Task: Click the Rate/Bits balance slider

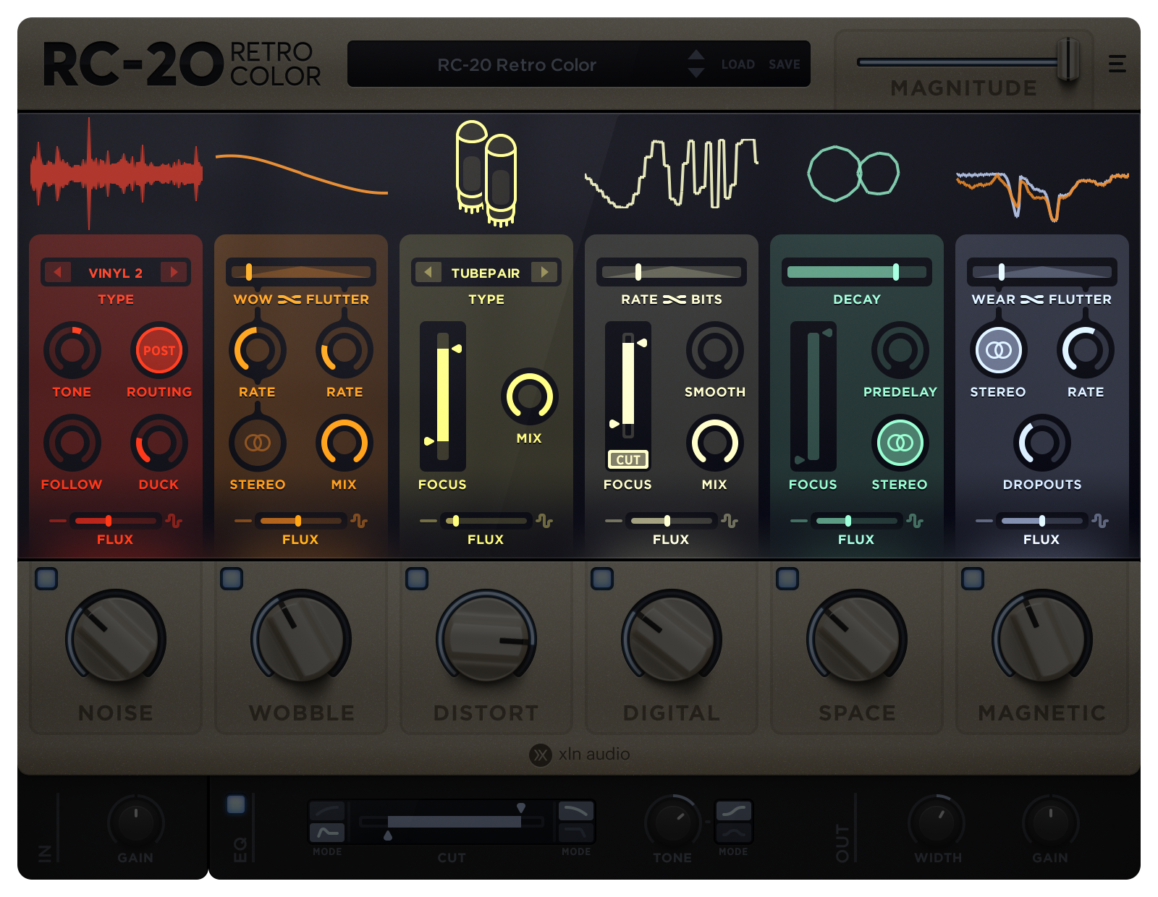Action: pyautogui.click(x=672, y=272)
